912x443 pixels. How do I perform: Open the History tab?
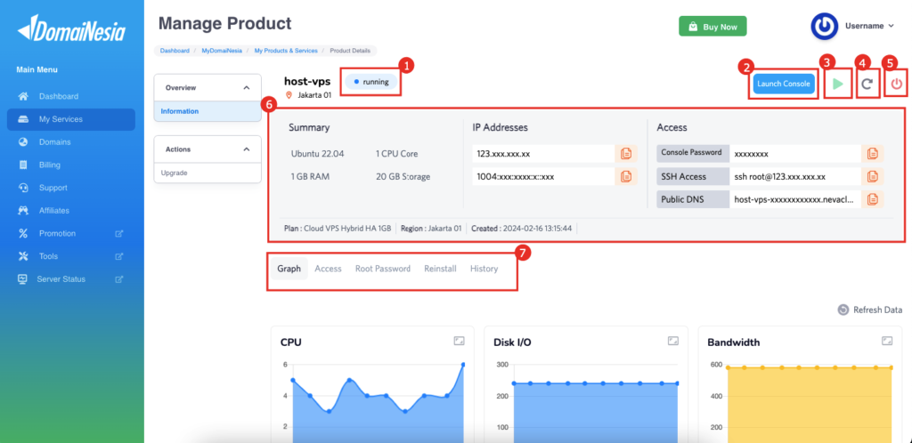(484, 269)
